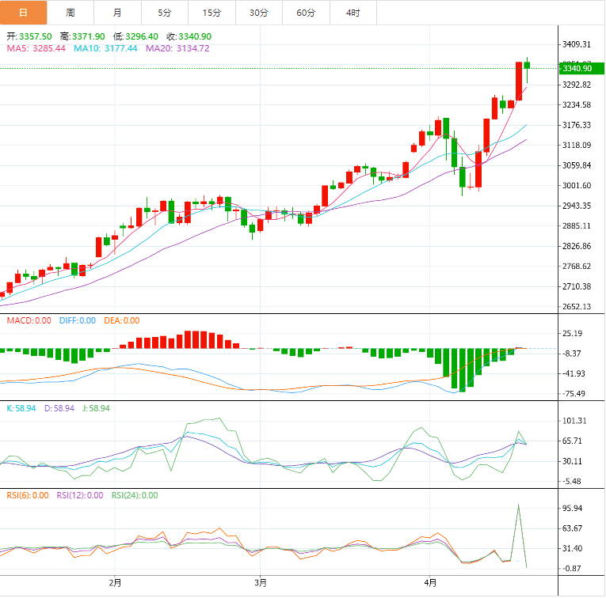Click the RSI(6) indicator label

coord(27,495)
